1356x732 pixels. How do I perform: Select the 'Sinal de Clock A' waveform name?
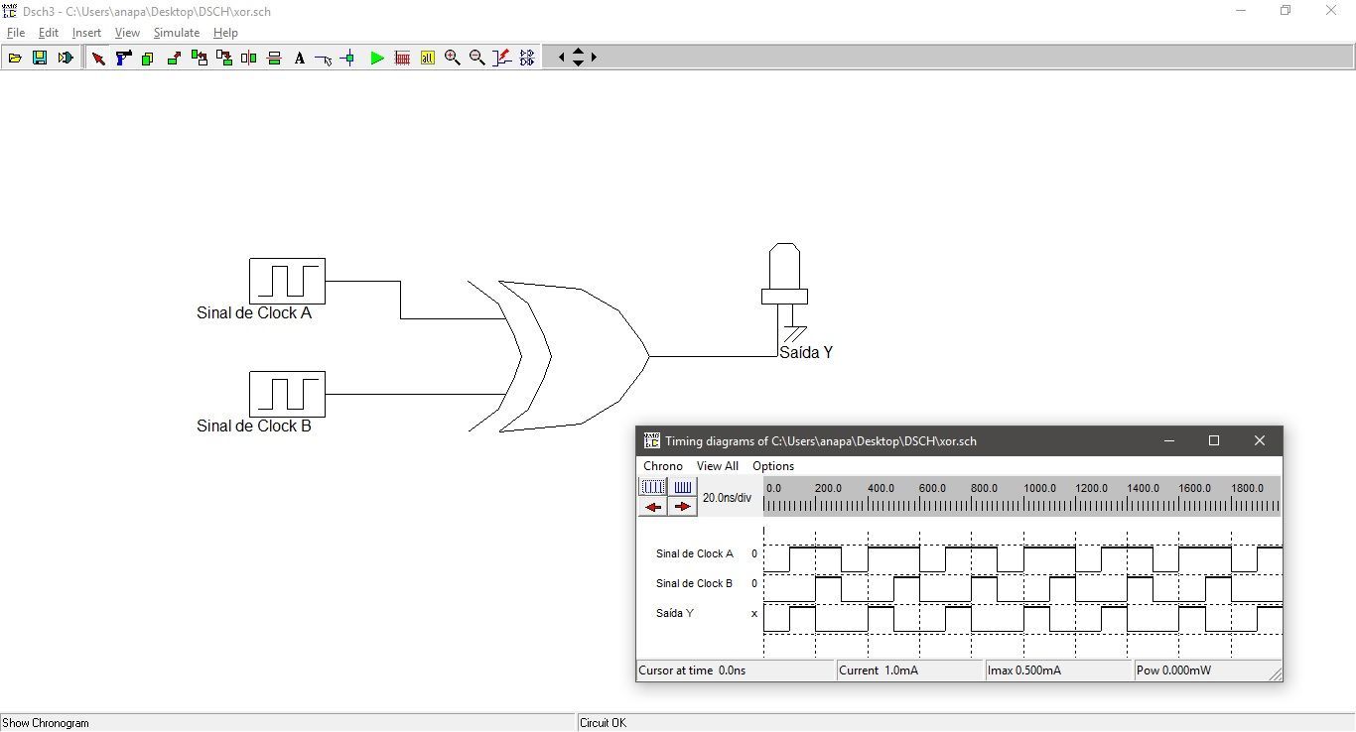pos(695,554)
